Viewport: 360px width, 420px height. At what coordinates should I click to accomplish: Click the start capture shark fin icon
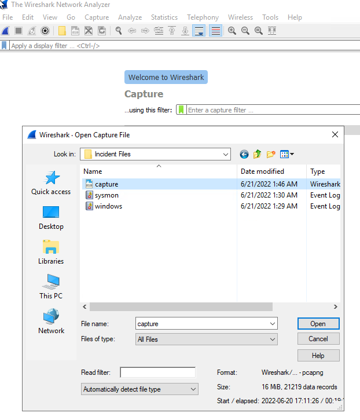(5, 31)
